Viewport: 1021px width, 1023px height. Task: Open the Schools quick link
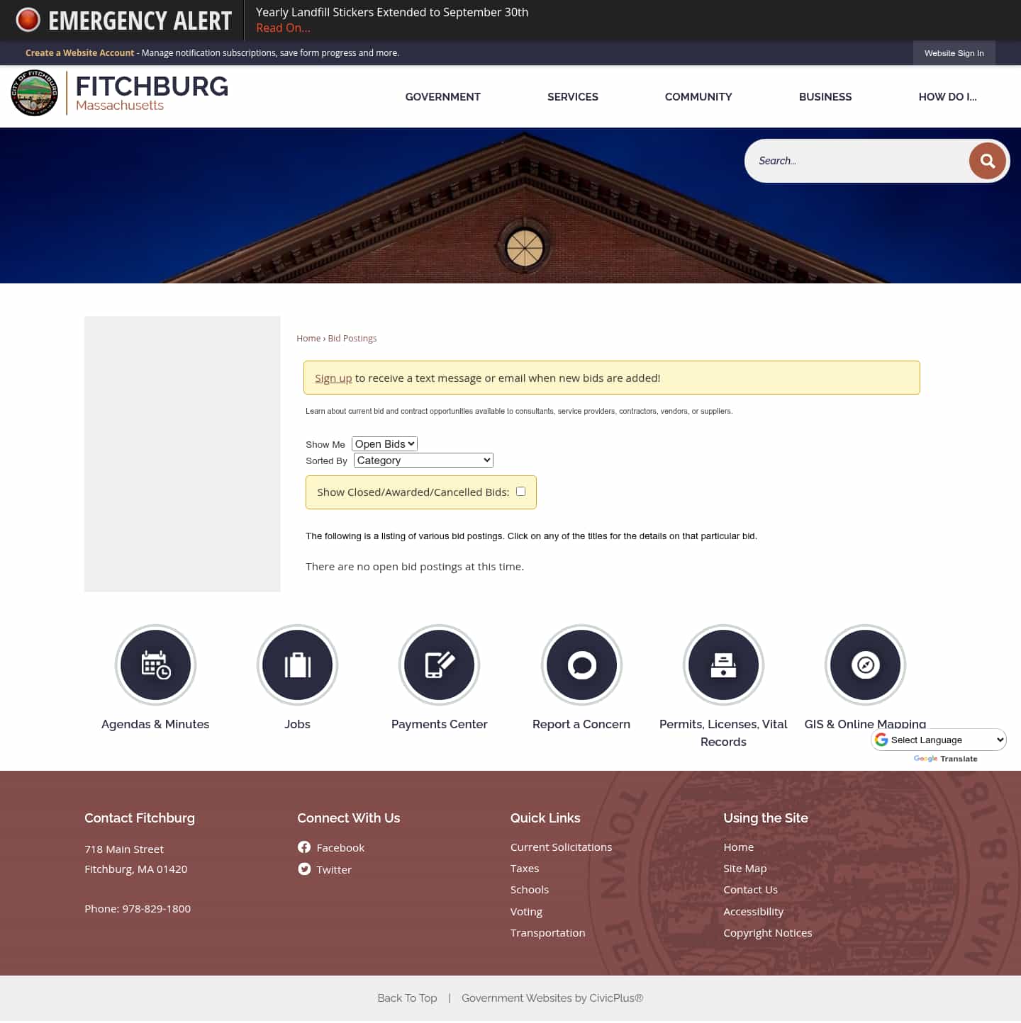point(530,890)
